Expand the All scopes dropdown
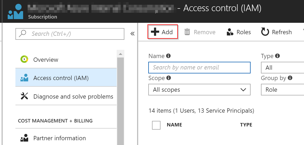 (199, 90)
